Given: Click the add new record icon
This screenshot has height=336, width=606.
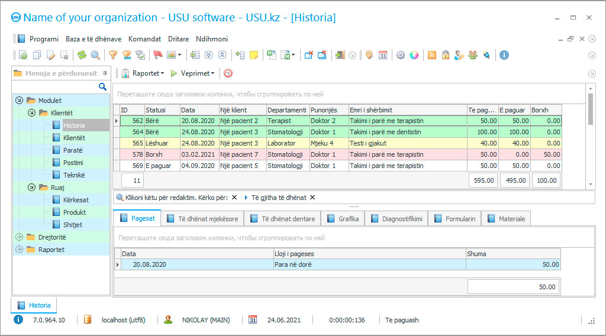Looking at the screenshot, I should (23, 55).
